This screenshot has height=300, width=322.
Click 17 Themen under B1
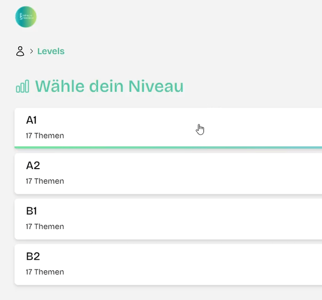pyautogui.click(x=45, y=227)
